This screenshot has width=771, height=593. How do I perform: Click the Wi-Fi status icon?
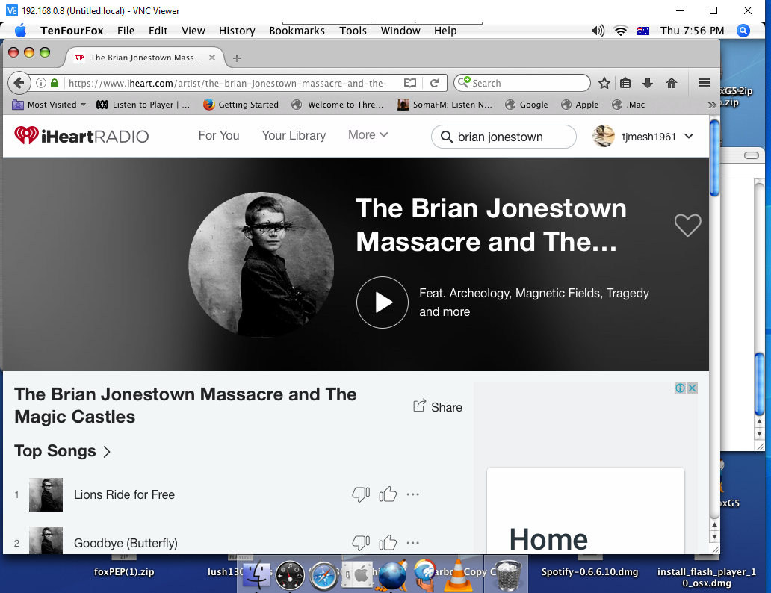coord(621,31)
